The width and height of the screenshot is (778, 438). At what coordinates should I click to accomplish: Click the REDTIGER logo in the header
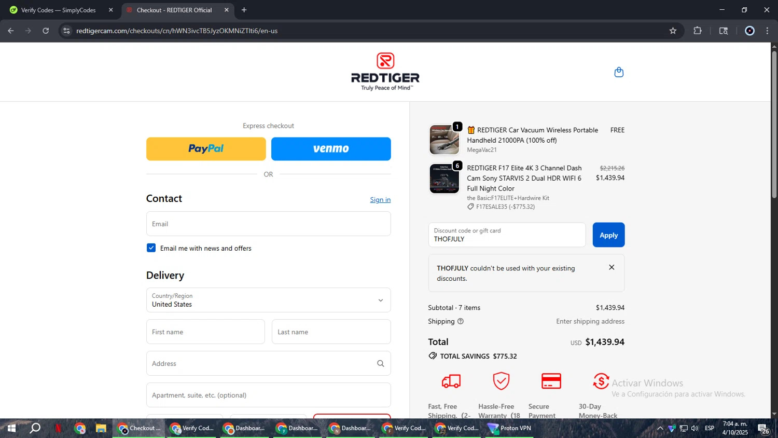point(385,72)
